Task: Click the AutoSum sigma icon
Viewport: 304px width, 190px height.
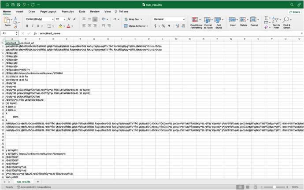Action: point(266,18)
